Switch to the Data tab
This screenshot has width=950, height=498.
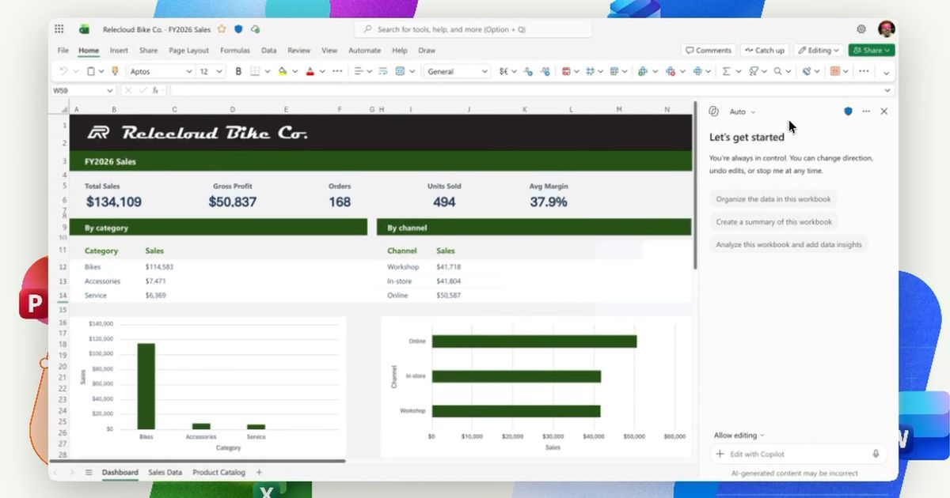[268, 50]
